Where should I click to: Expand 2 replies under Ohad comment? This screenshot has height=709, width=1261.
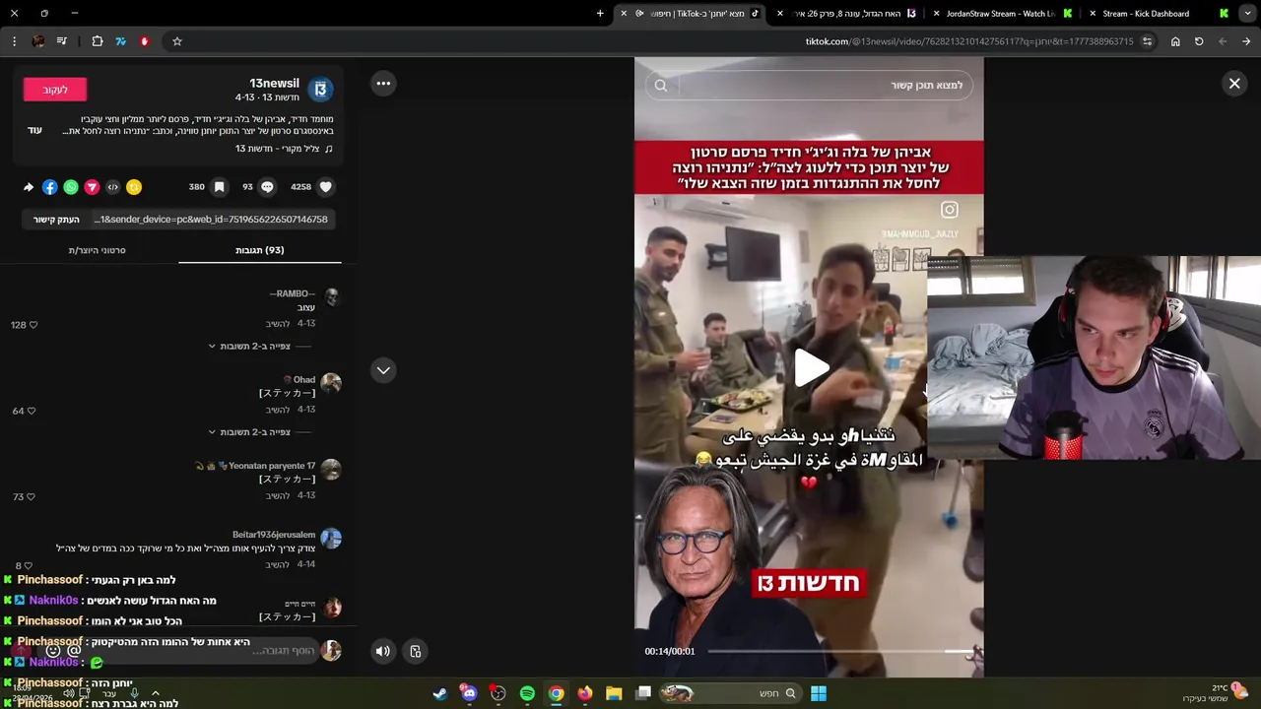point(254,432)
